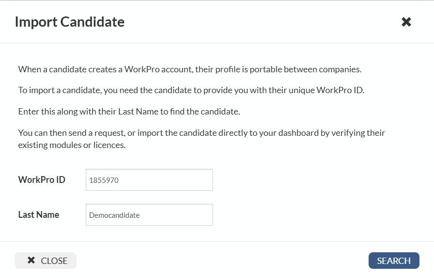Dismiss the Import Candidate dialog via header X
This screenshot has height=278, width=434.
406,22
